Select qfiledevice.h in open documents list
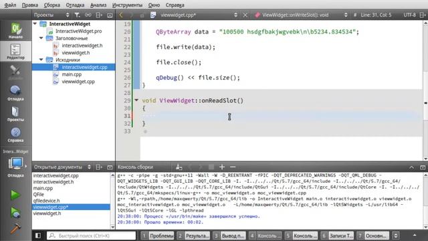Screen dimensions: 428x241 coord(46,201)
